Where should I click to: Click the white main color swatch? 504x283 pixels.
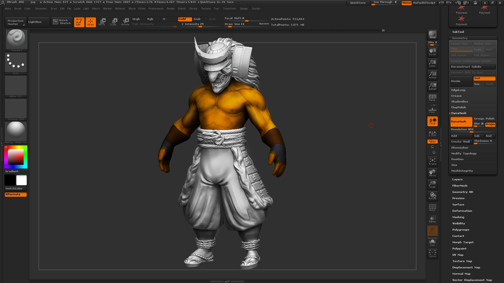click(22, 180)
